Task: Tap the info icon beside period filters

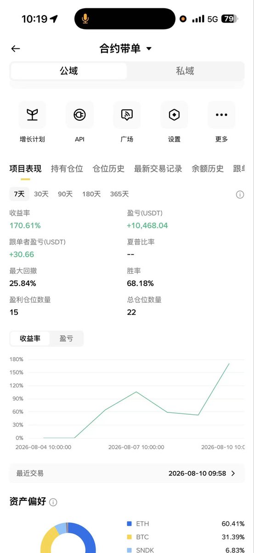Action: coord(240,194)
